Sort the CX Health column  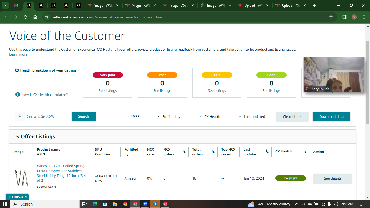pos(305,151)
